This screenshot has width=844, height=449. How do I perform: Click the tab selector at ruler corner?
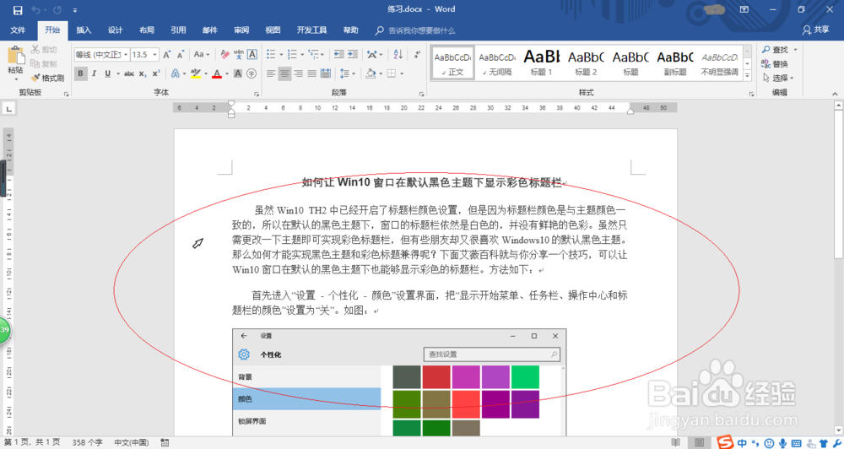8,109
